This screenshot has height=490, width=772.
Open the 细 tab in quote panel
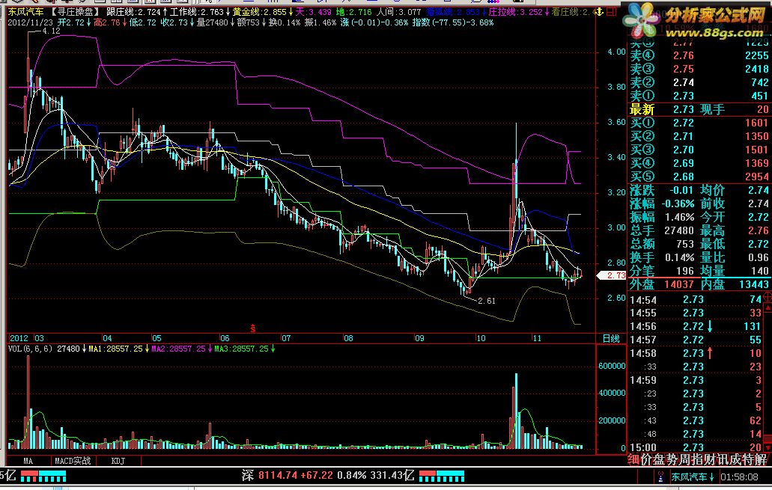click(x=633, y=459)
